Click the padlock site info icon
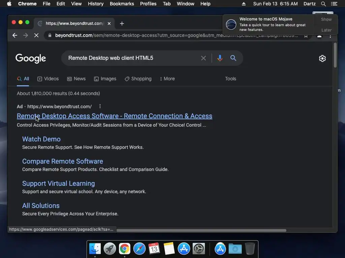345x258 pixels. tap(50, 35)
